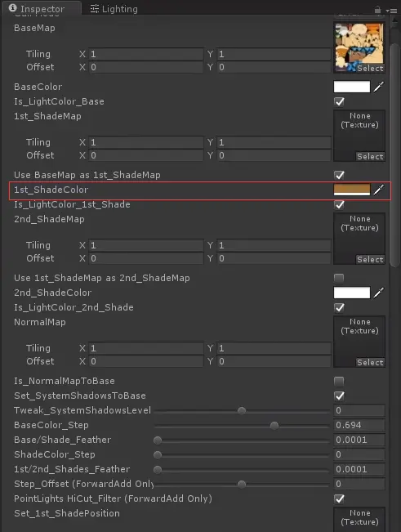Click the Base/Shade_Feather value field
401x532 pixels.
pos(359,440)
